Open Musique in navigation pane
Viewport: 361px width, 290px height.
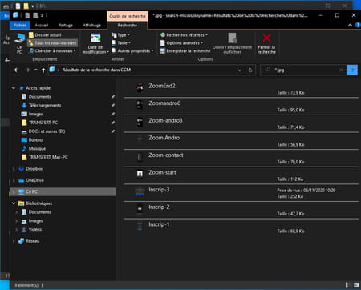37,148
